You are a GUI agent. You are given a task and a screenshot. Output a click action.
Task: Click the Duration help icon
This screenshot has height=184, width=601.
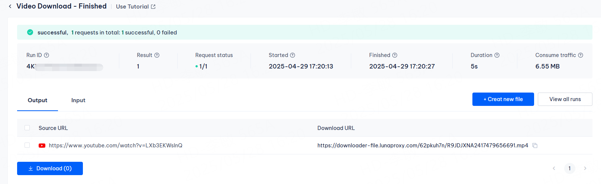click(497, 55)
